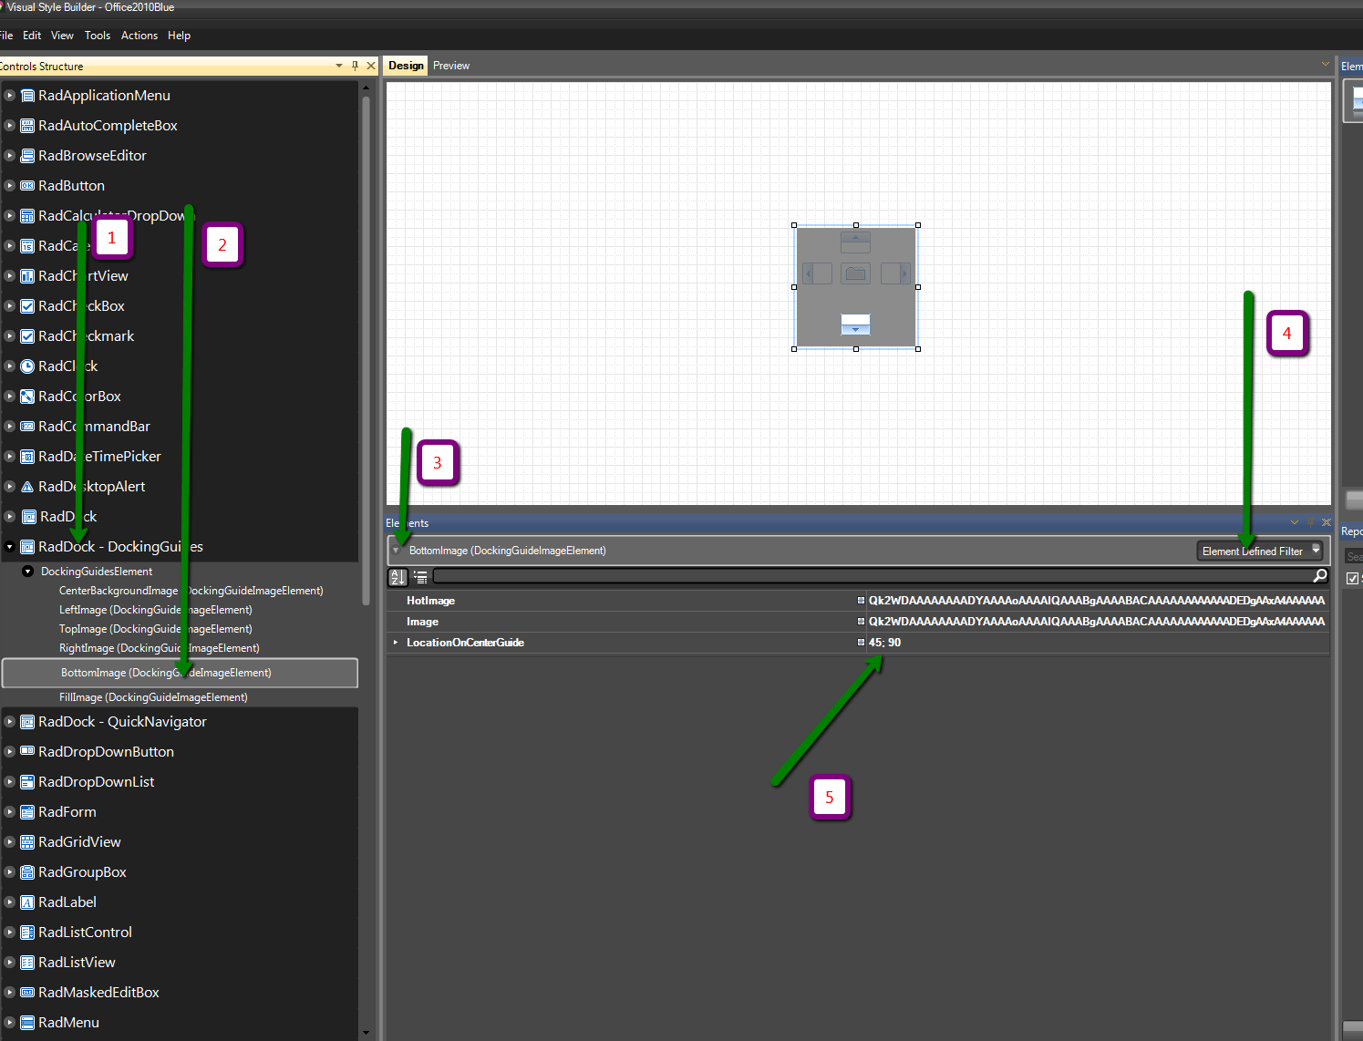Click the HotImage property value marker icon
The height and width of the screenshot is (1041, 1363).
(x=861, y=601)
